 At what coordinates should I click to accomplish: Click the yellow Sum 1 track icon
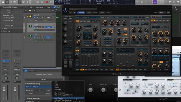(30, 16)
